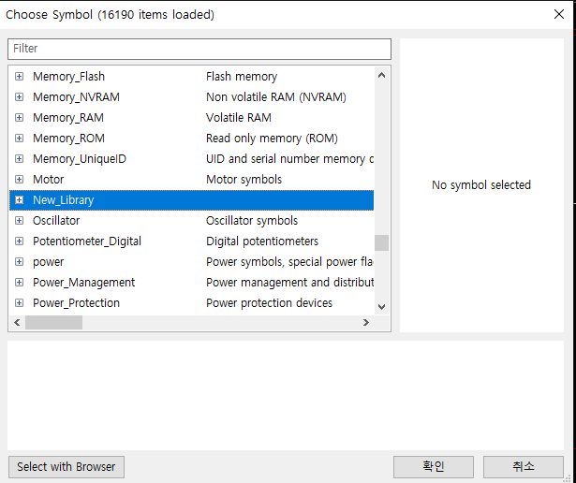Select the Memory_Flash row
The width and height of the screenshot is (576, 483).
[191, 77]
